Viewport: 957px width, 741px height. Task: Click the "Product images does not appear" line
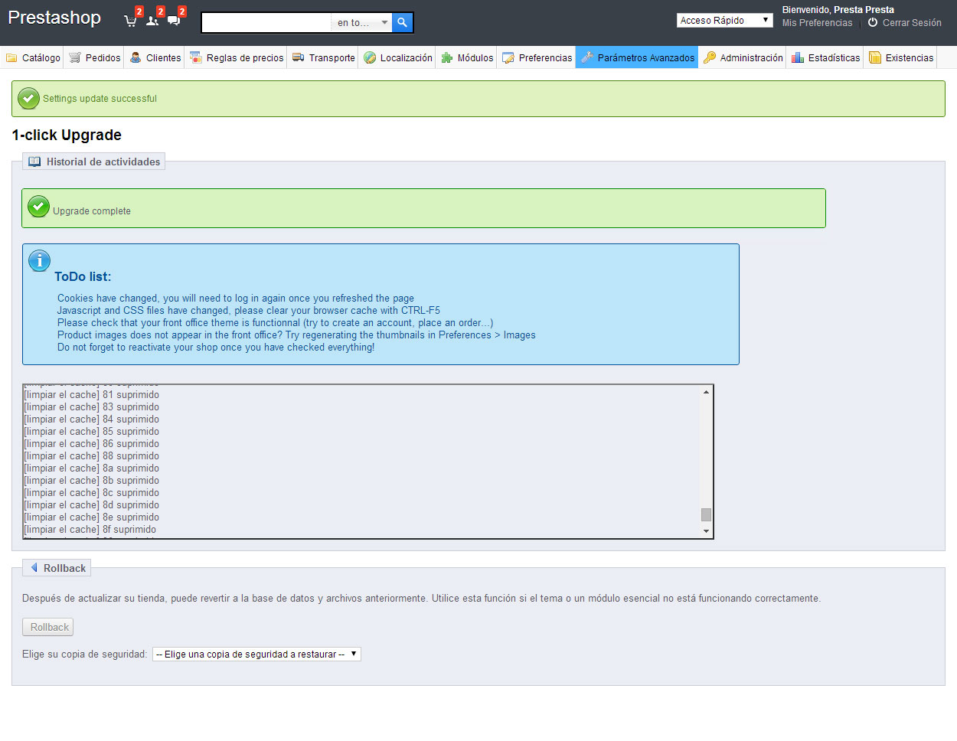(296, 335)
